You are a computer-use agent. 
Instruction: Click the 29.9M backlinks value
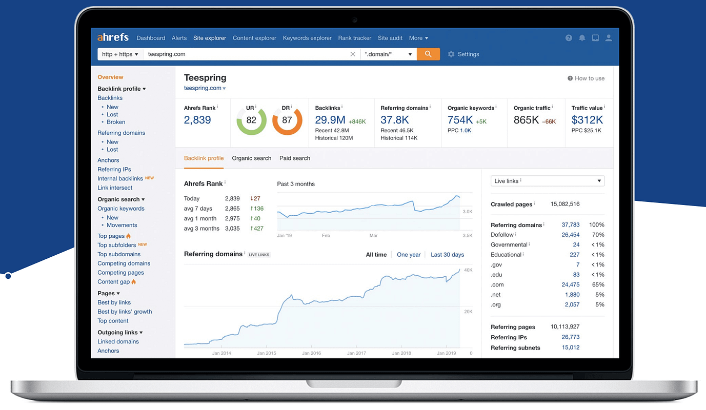[x=330, y=120]
